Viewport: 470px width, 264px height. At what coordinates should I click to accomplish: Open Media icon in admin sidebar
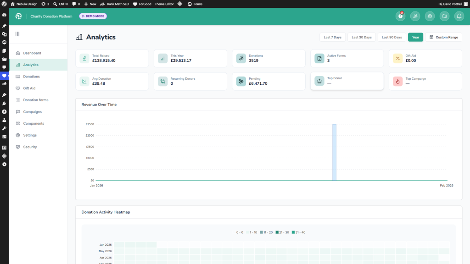click(x=4, y=34)
